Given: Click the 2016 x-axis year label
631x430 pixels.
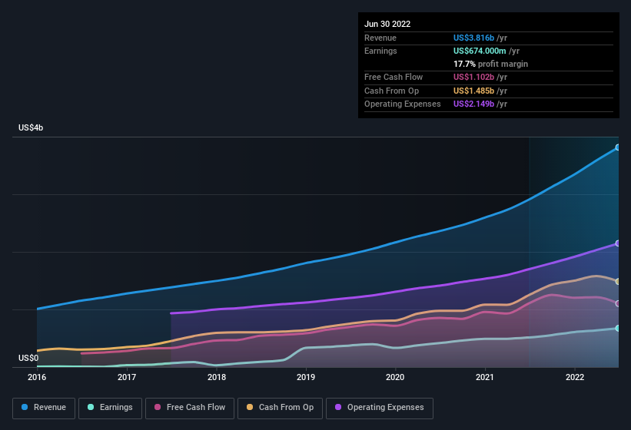Looking at the screenshot, I should [37, 377].
